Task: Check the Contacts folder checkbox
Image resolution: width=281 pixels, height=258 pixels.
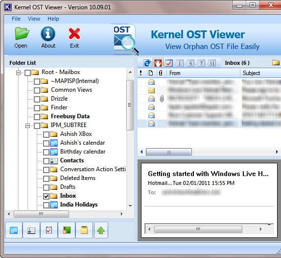Action: (46, 161)
